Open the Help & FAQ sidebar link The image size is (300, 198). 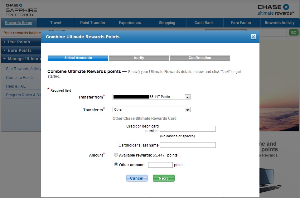pos(16,86)
